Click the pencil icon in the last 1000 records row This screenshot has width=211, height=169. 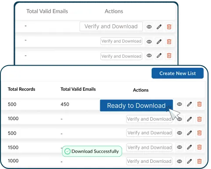[x=189, y=162]
